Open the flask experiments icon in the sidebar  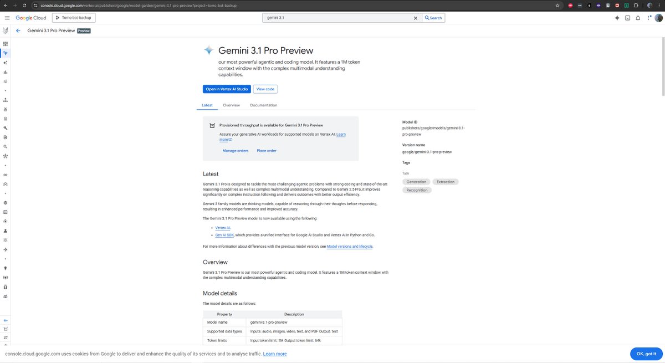tap(6, 231)
